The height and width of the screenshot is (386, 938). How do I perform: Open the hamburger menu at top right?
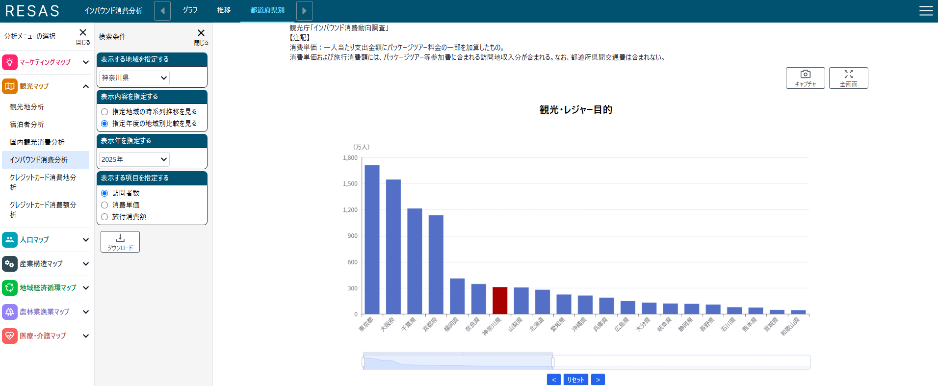(x=926, y=11)
